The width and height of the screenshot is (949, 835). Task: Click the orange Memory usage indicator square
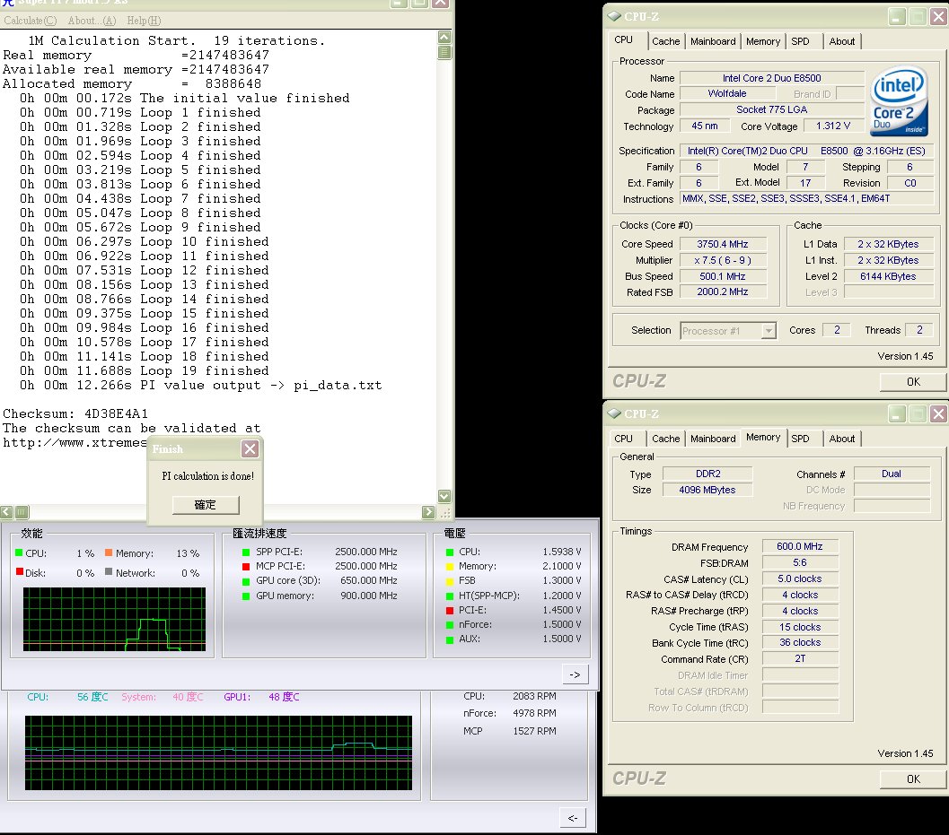(x=109, y=552)
